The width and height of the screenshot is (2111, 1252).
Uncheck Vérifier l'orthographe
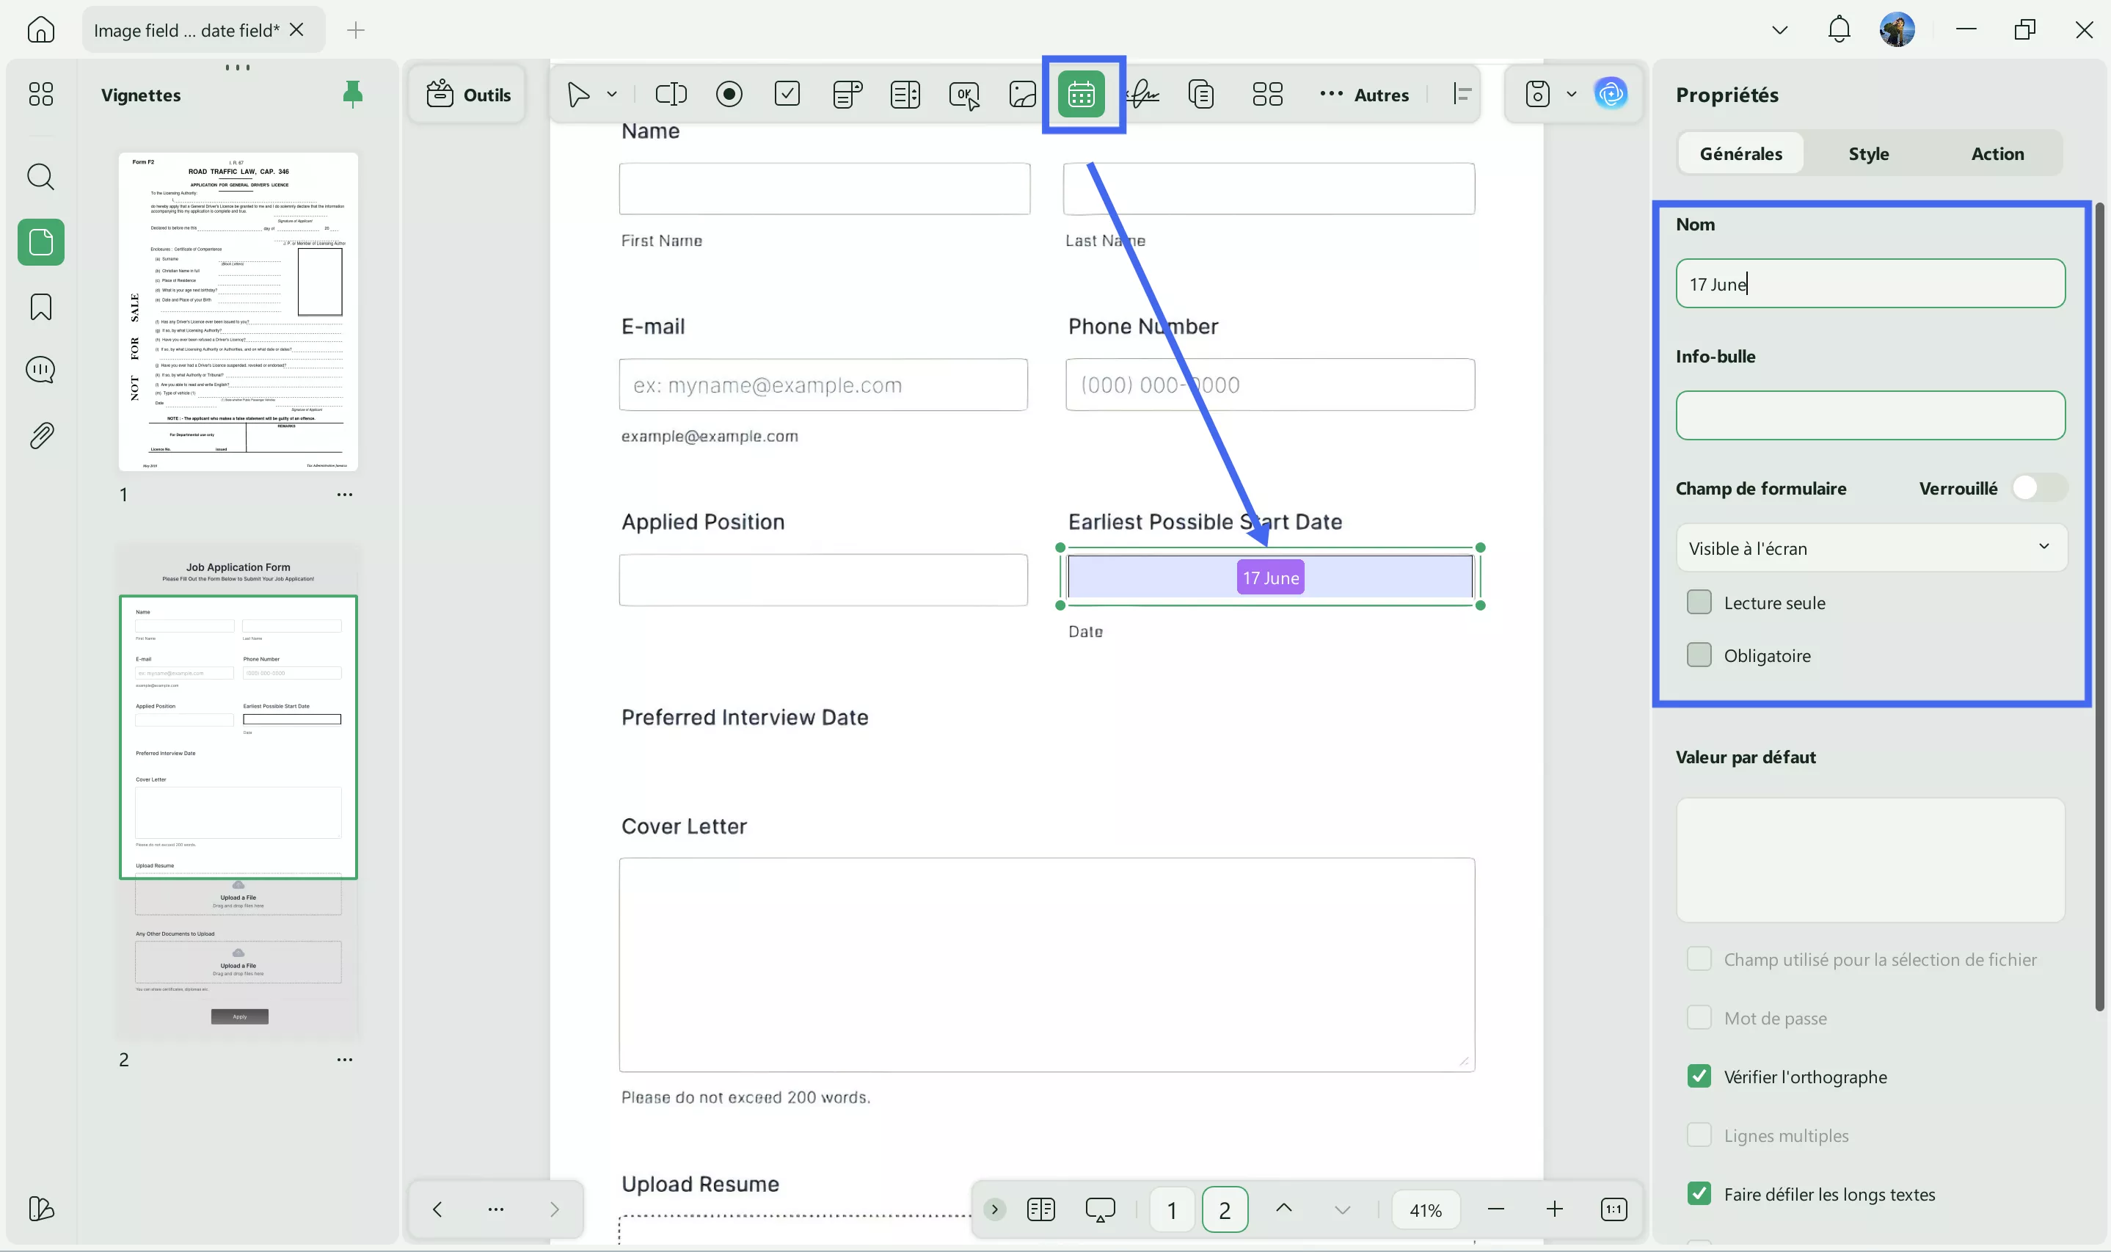click(1699, 1076)
